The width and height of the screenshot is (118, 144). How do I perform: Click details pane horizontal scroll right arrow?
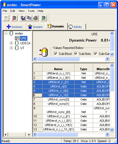107,59
